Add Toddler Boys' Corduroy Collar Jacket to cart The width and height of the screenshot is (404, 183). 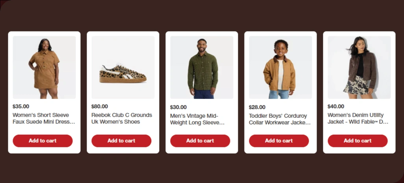(279, 141)
